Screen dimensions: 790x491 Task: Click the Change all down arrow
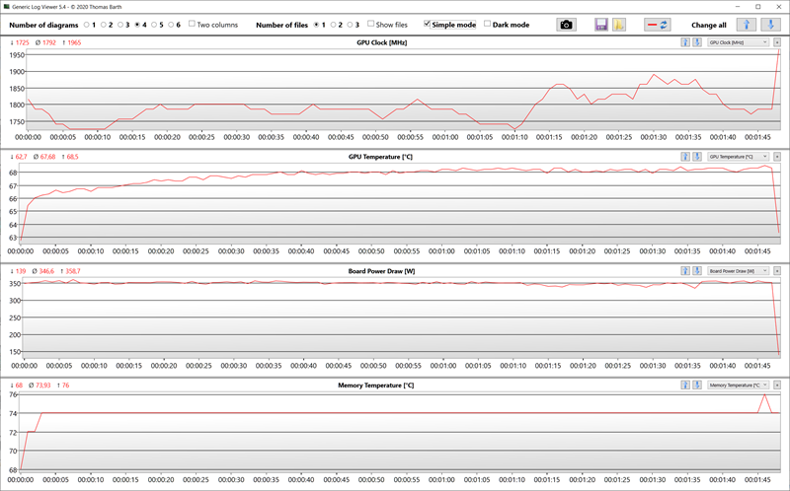(770, 25)
